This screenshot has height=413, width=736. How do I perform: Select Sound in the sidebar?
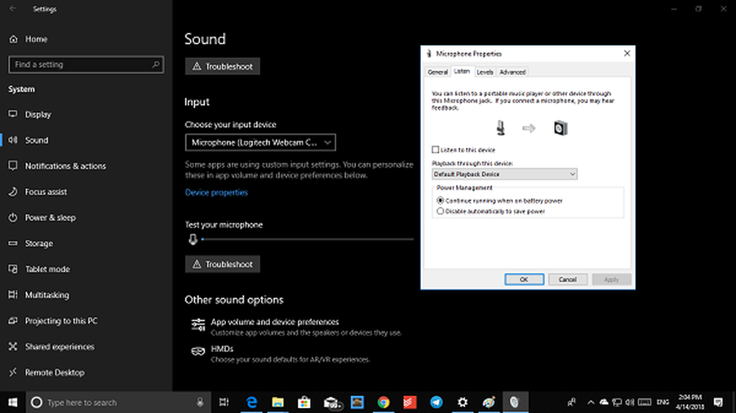pyautogui.click(x=37, y=141)
